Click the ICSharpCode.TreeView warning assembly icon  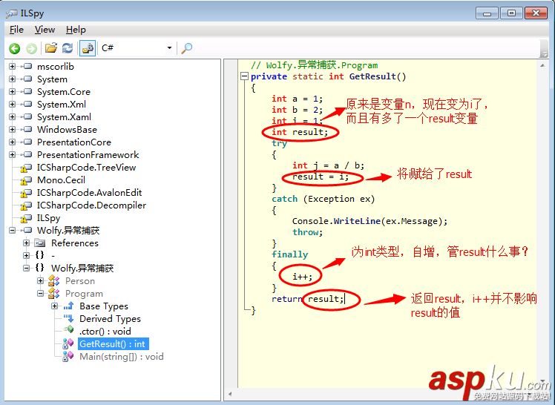pyautogui.click(x=26, y=168)
